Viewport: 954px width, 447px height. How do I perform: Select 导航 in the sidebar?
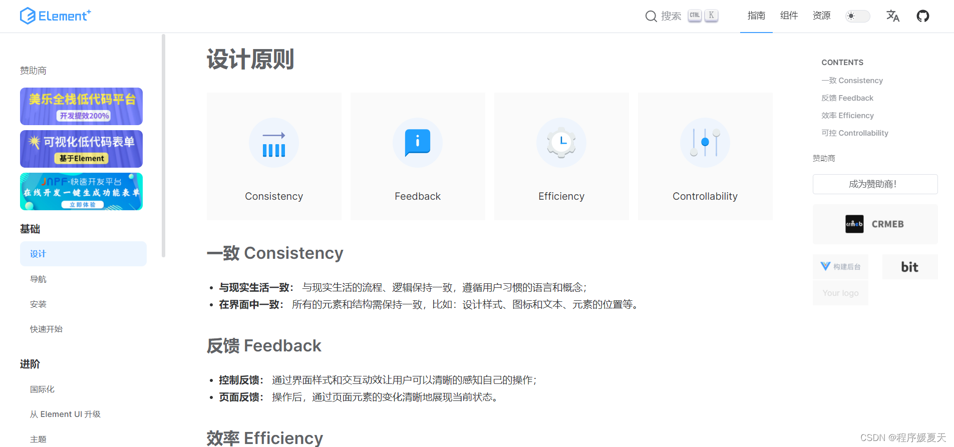[38, 279]
